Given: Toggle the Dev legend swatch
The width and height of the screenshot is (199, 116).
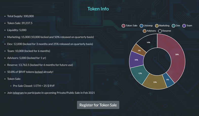Looking at the screenshot, I should (x=173, y=26).
